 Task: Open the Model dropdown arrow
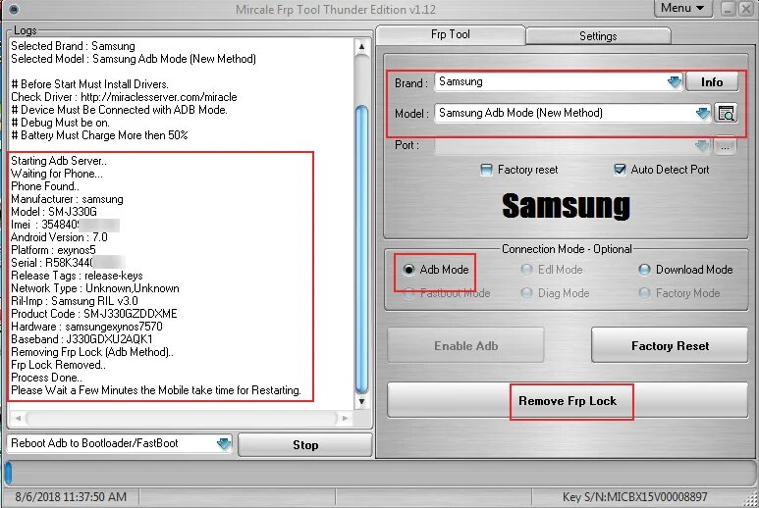[702, 113]
